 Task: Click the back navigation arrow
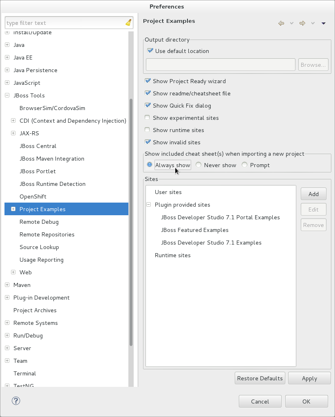(281, 23)
